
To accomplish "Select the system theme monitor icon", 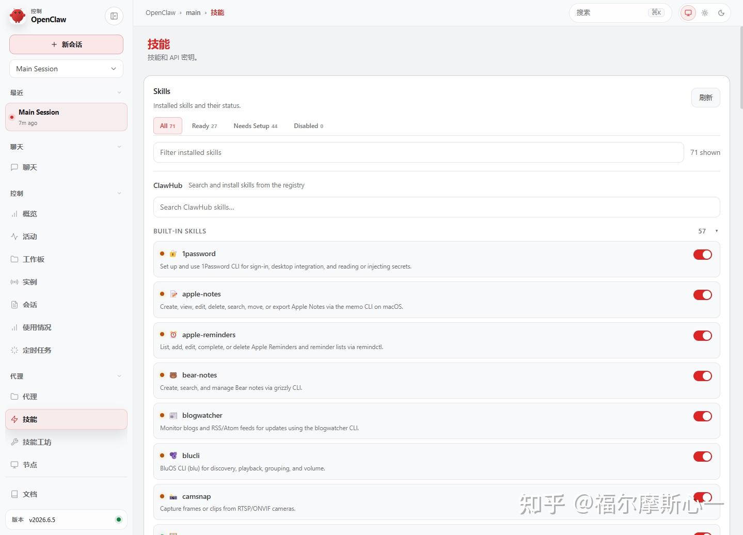I will coord(688,13).
